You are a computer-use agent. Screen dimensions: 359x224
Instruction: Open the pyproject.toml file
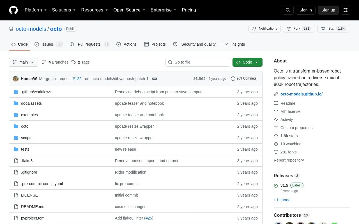tap(33, 218)
